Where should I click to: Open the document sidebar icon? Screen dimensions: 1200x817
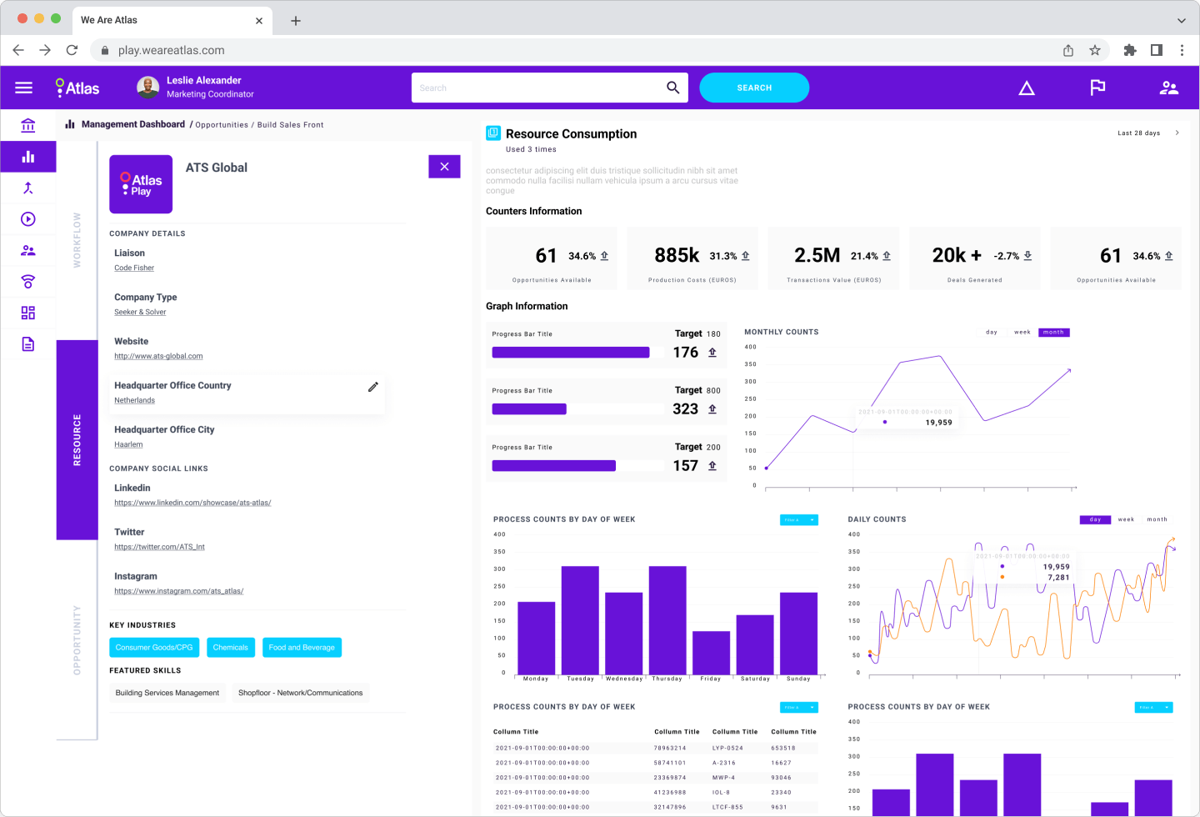point(28,344)
